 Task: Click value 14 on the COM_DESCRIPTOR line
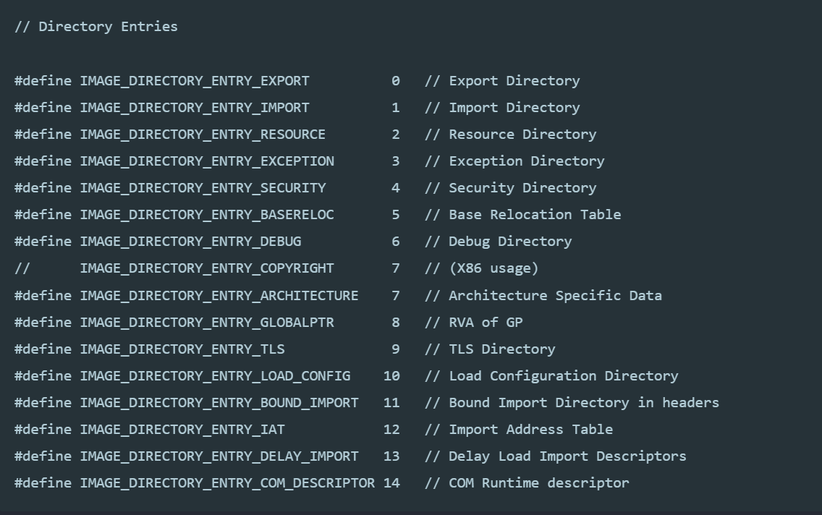pyautogui.click(x=391, y=482)
